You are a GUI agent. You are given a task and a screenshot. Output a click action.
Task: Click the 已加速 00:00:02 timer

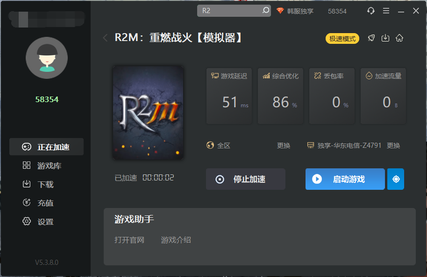[144, 178]
